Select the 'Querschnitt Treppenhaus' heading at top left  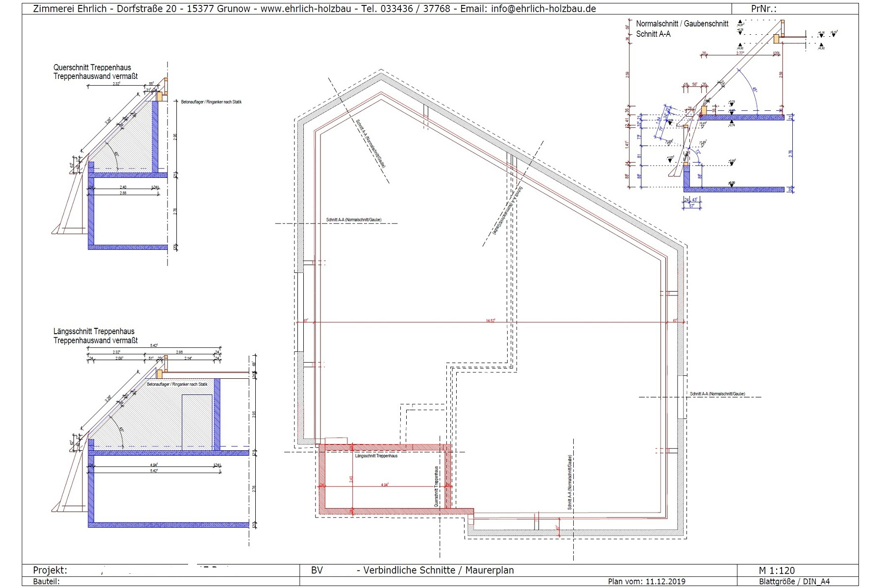(92, 68)
